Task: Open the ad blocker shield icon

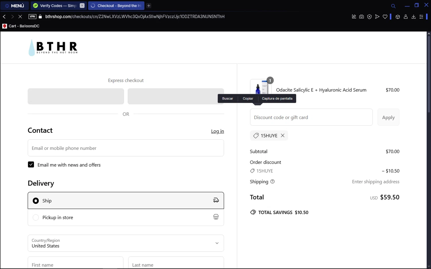Action: pos(370,17)
